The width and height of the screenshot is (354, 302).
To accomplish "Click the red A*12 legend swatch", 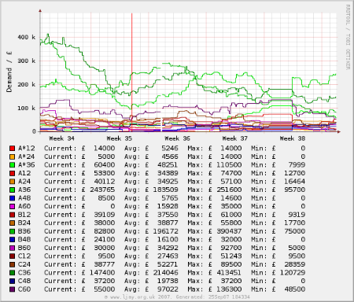I will point(12,149).
